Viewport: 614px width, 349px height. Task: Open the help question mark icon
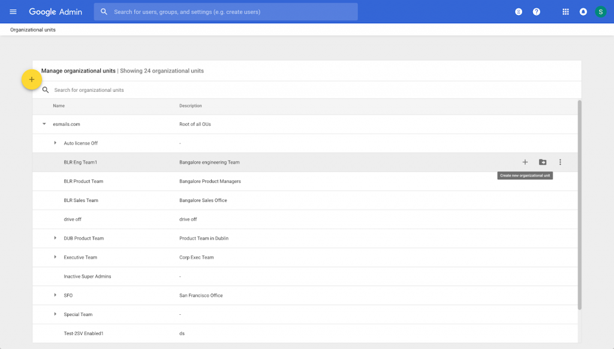537,12
